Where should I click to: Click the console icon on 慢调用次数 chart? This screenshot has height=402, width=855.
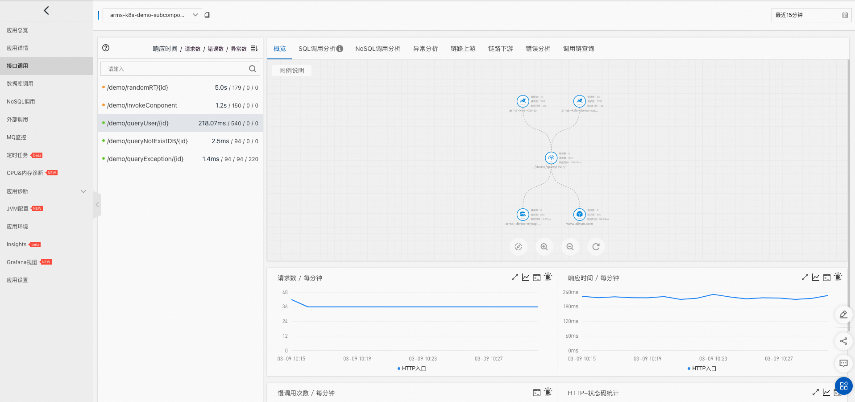(x=537, y=393)
